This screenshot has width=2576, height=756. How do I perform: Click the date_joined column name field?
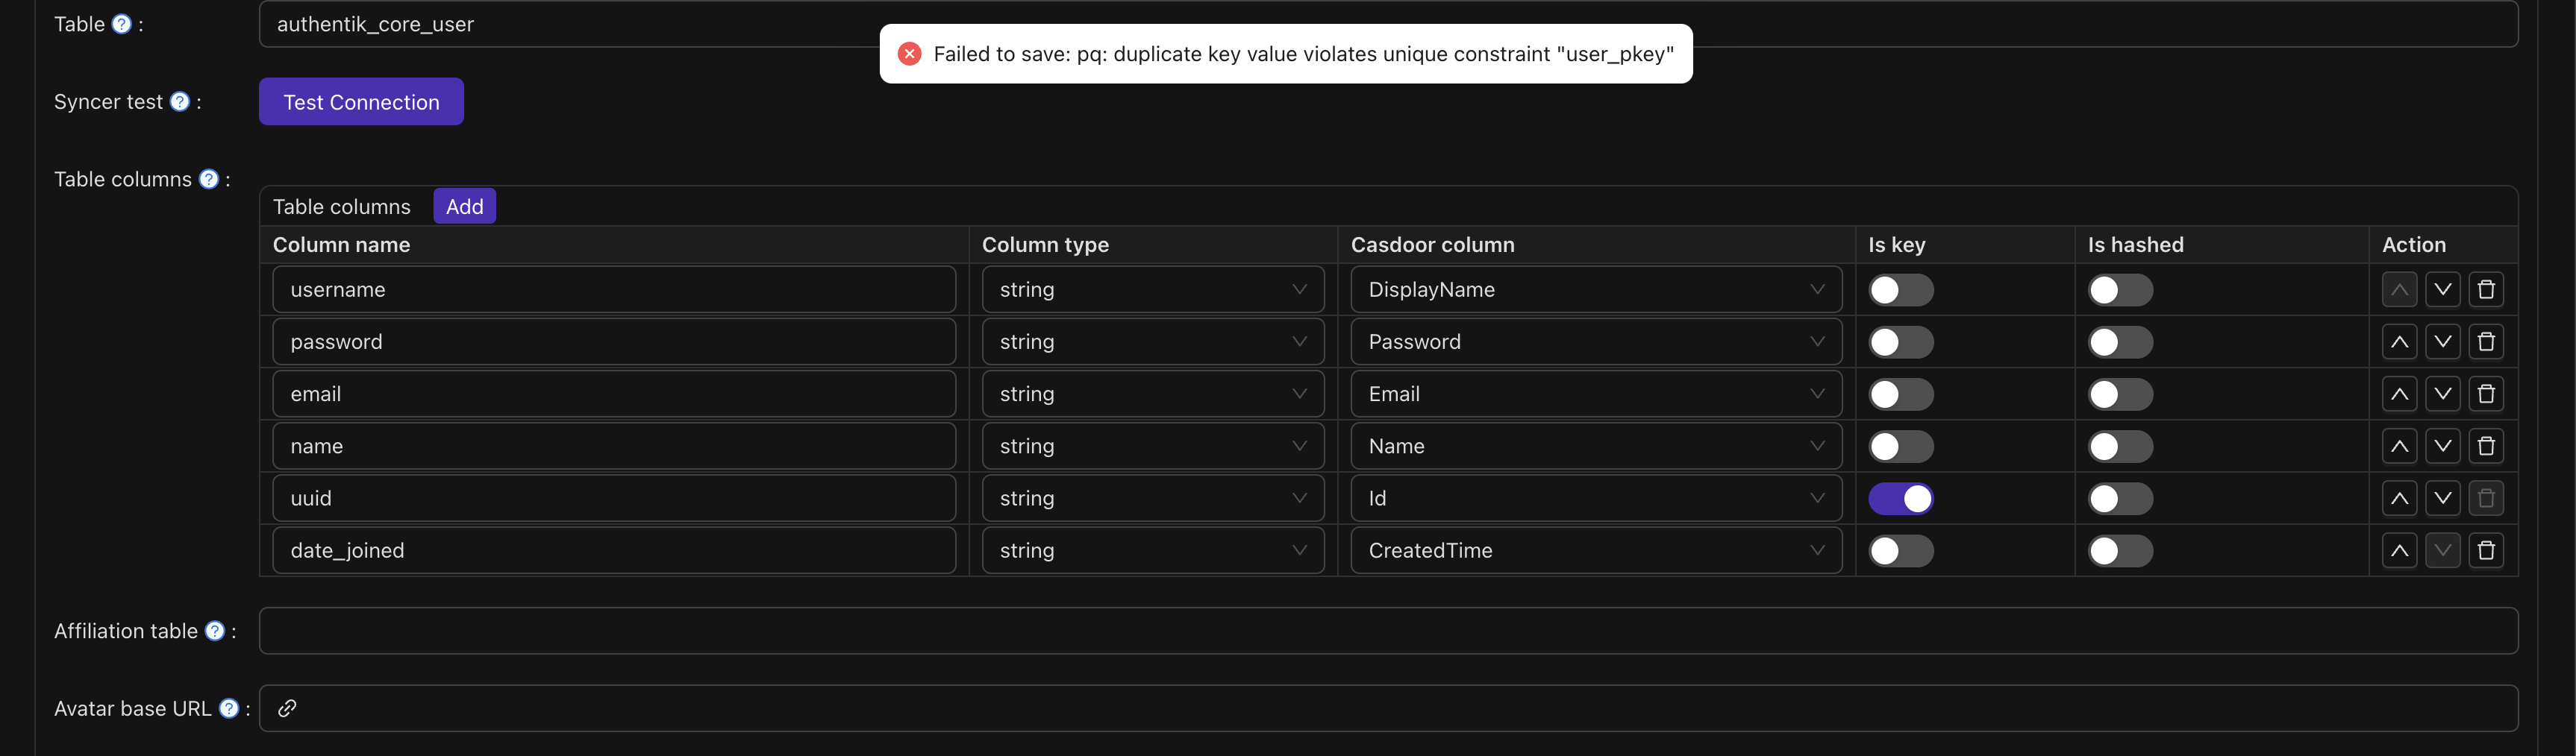[614, 550]
